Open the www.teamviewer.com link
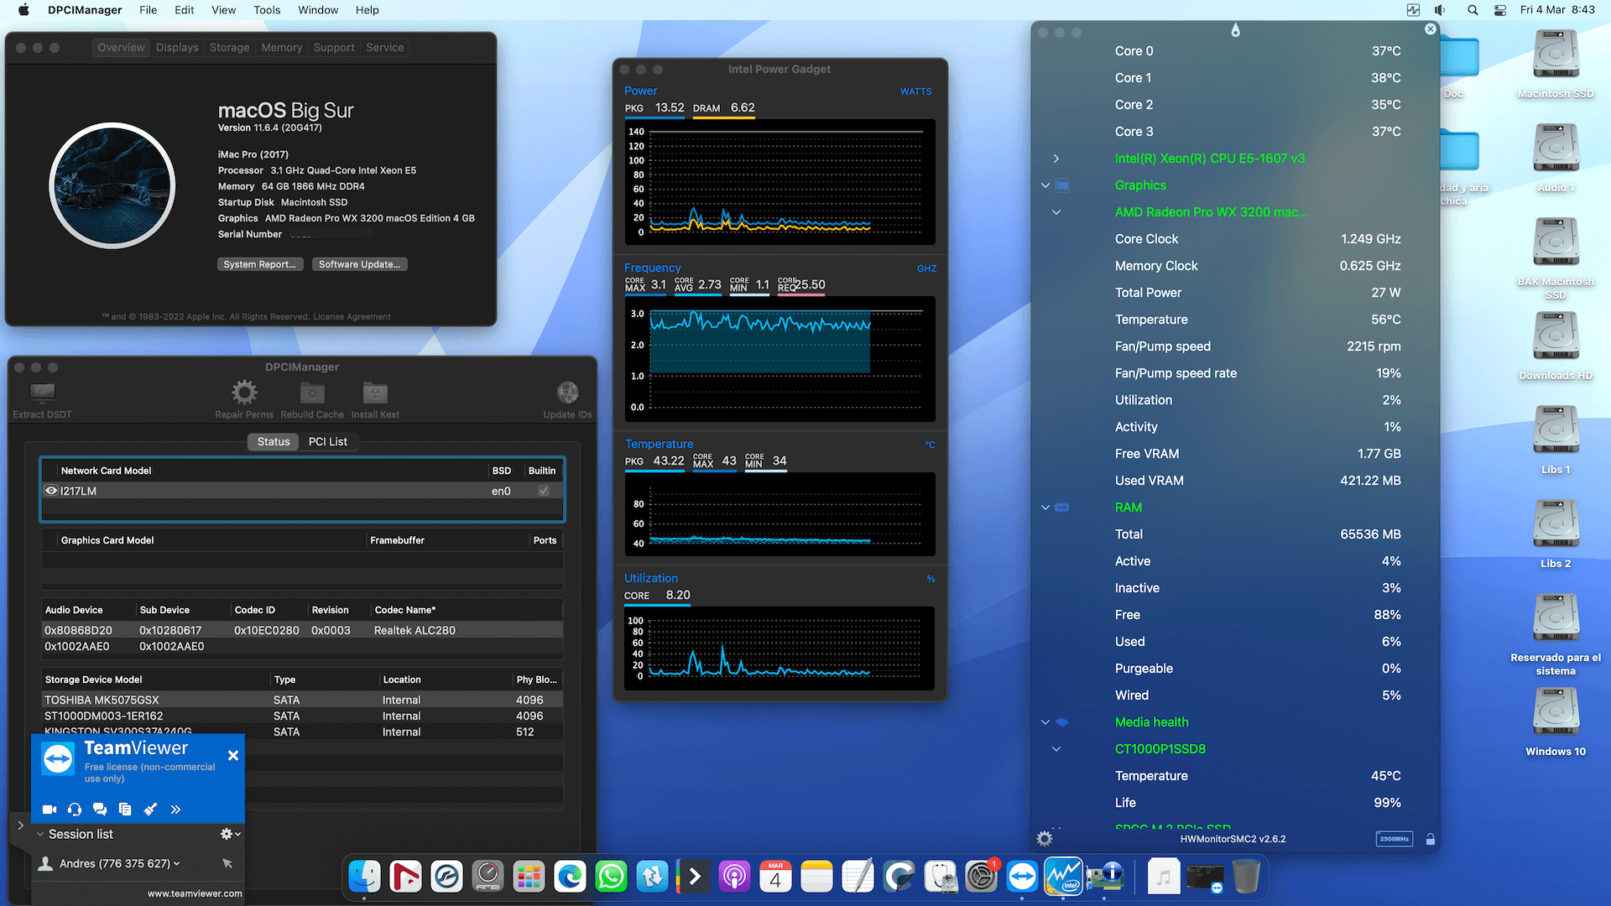 pyautogui.click(x=195, y=893)
